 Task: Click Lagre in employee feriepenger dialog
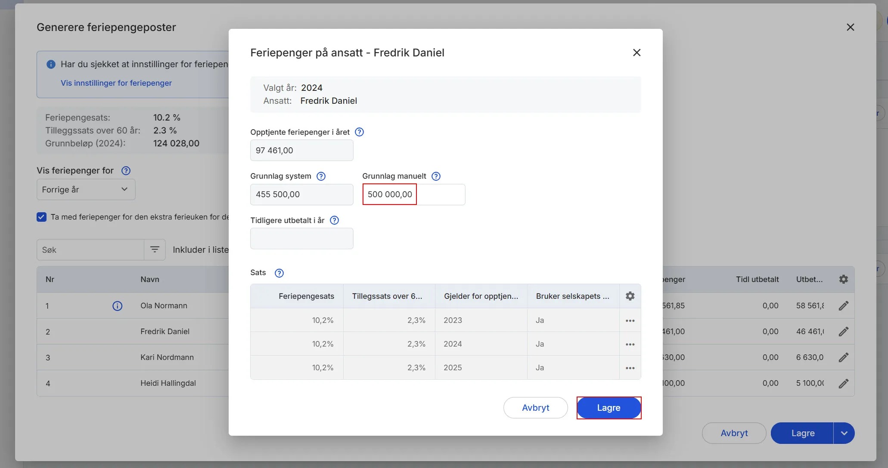(609, 408)
